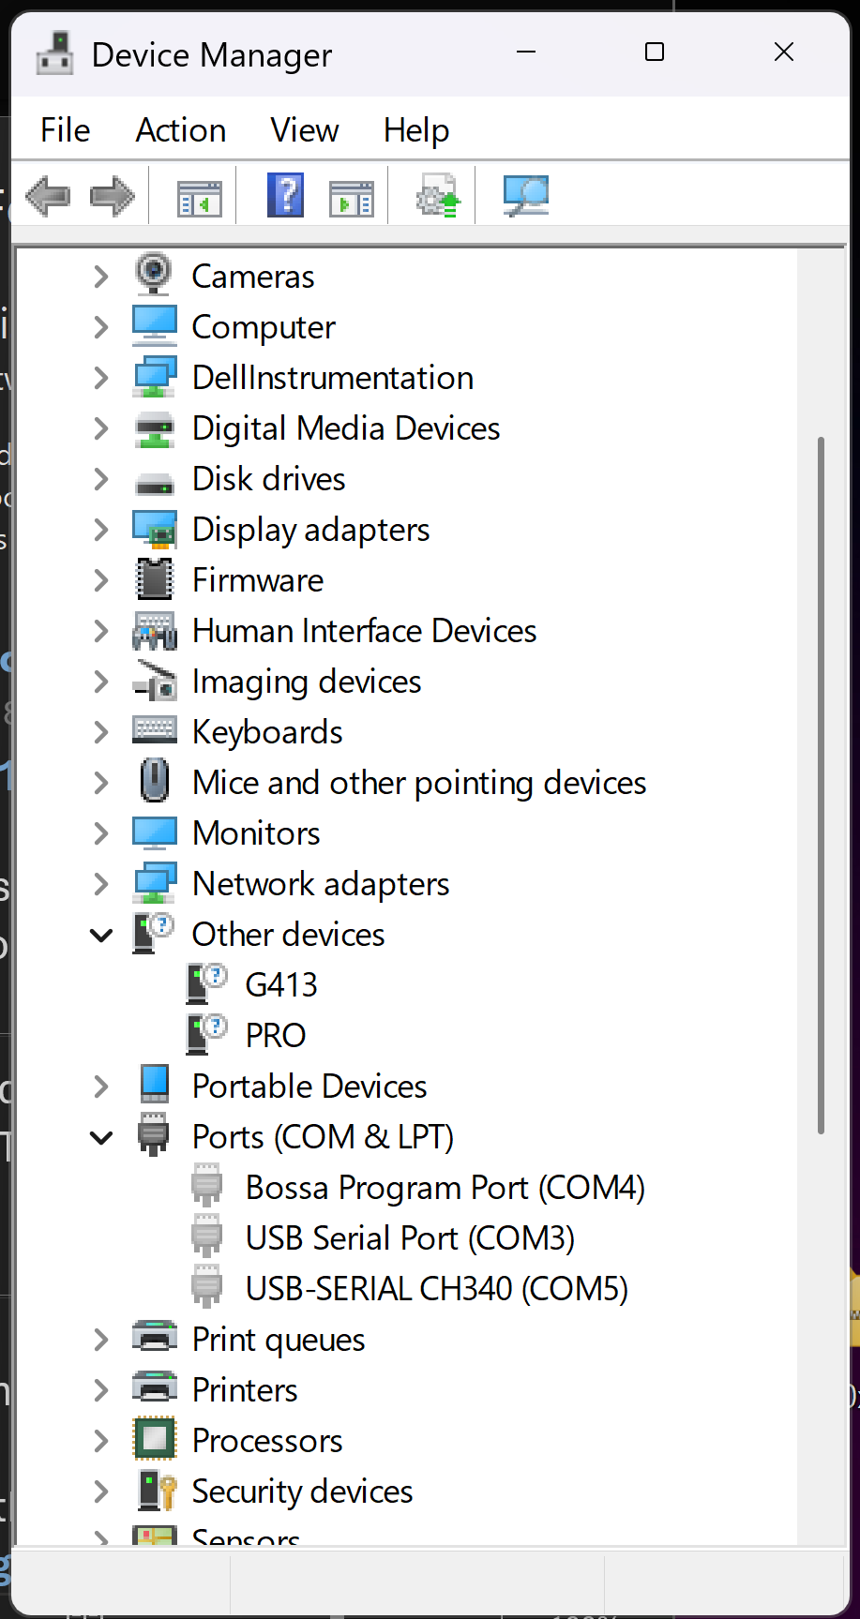
Task: Expand the Disk drives category
Action: pyautogui.click(x=100, y=478)
